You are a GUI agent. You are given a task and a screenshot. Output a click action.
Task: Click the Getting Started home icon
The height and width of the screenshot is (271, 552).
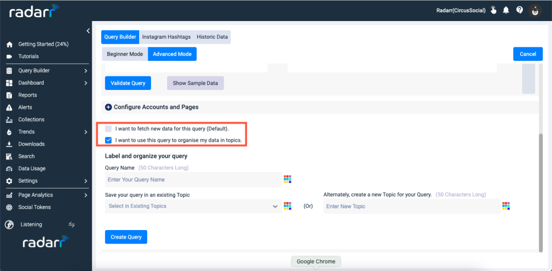[10, 44]
